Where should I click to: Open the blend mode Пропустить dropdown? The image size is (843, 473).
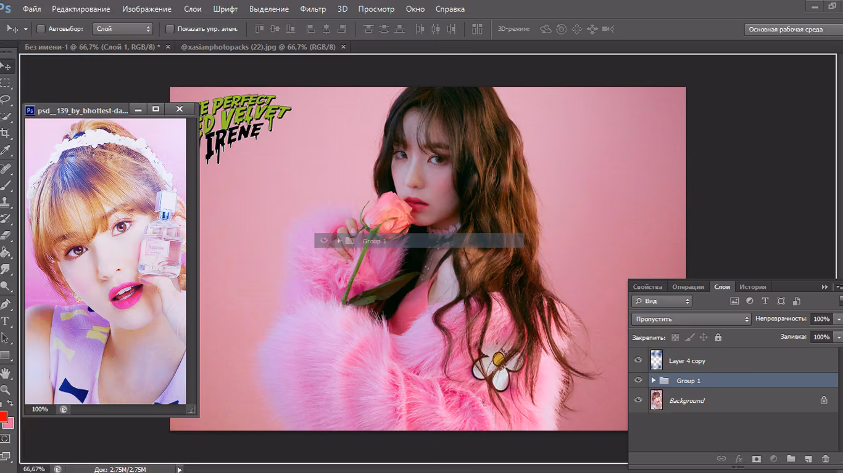coord(691,319)
